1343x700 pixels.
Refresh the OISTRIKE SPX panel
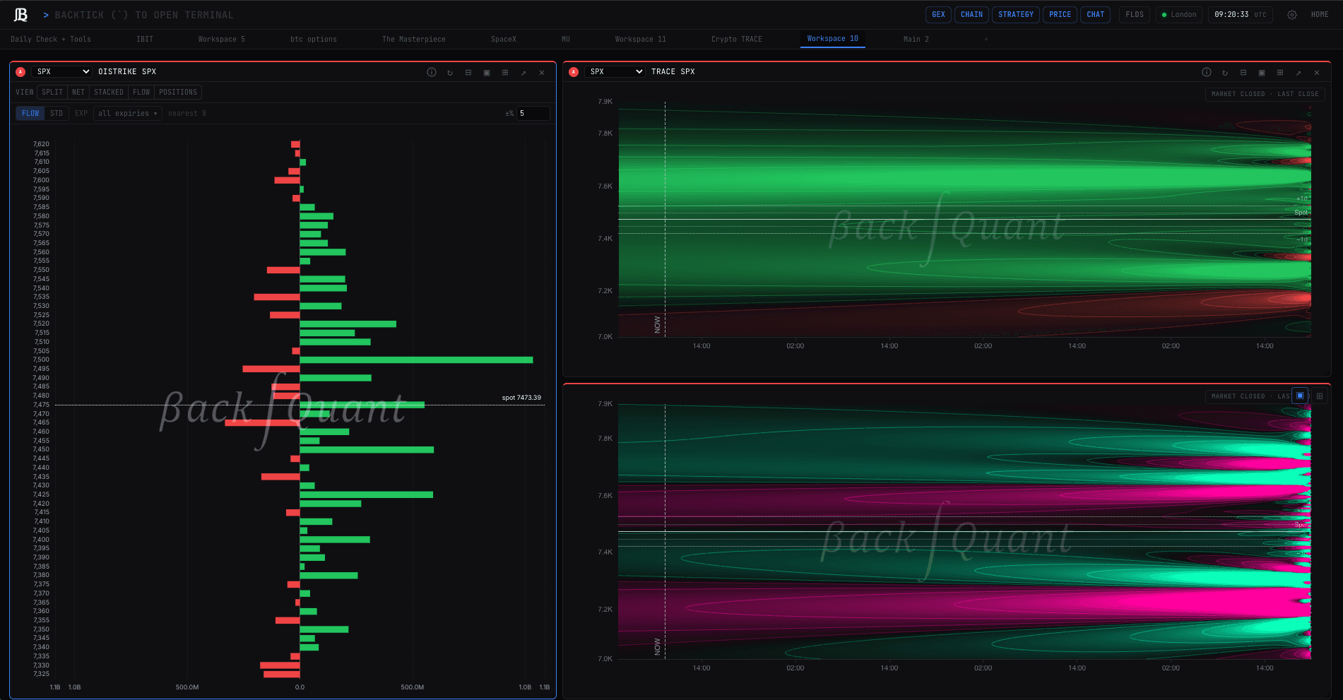click(450, 72)
